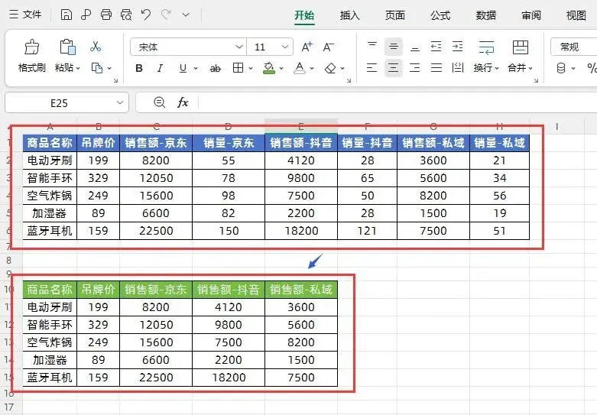Switch to the 审阅 tab
Image resolution: width=597 pixels, height=415 pixels.
click(531, 15)
